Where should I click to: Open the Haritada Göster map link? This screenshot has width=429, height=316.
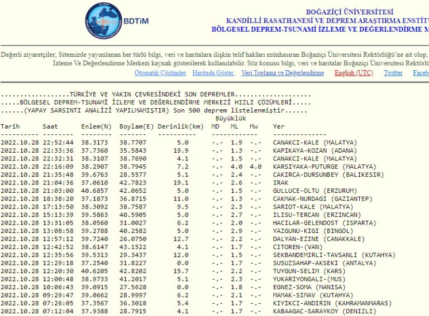pos(213,73)
